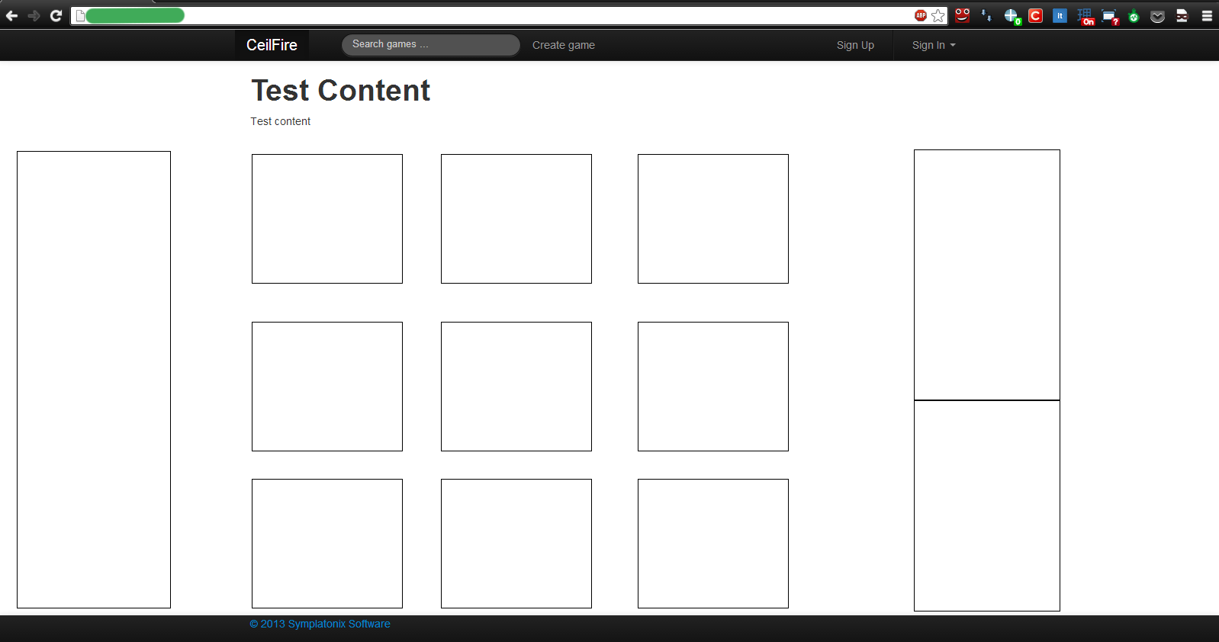
Task: Click the blue 'It' extension icon
Action: click(1060, 15)
